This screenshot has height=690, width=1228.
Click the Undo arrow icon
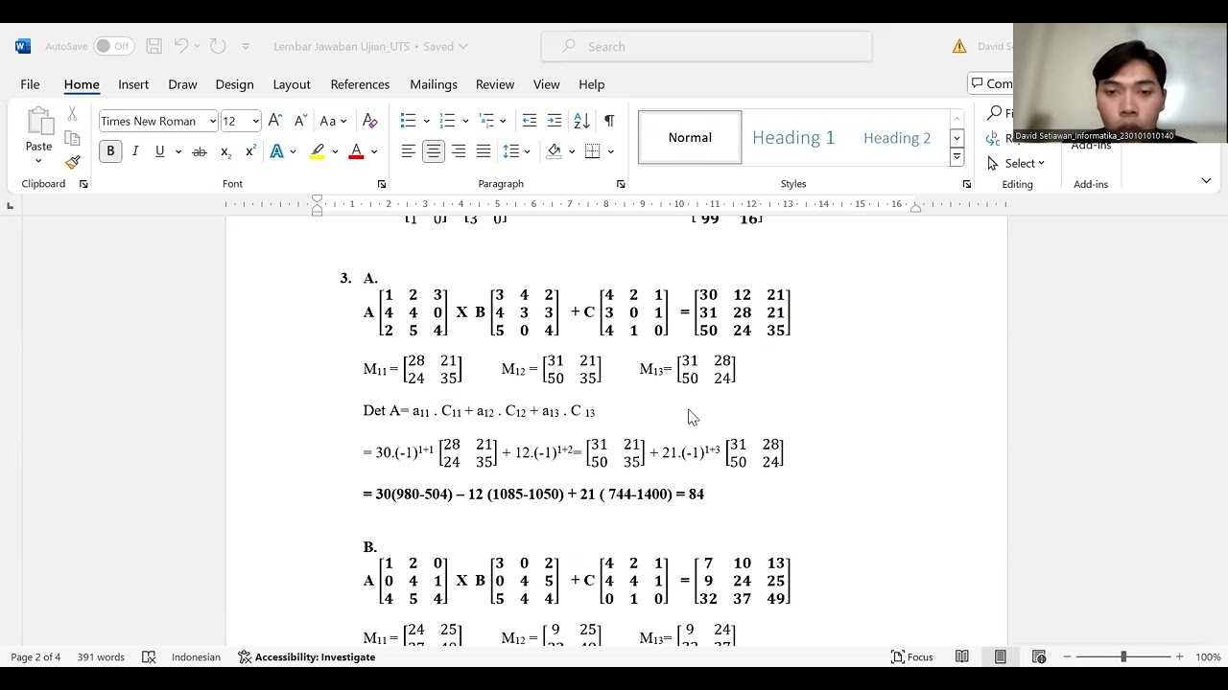181,46
